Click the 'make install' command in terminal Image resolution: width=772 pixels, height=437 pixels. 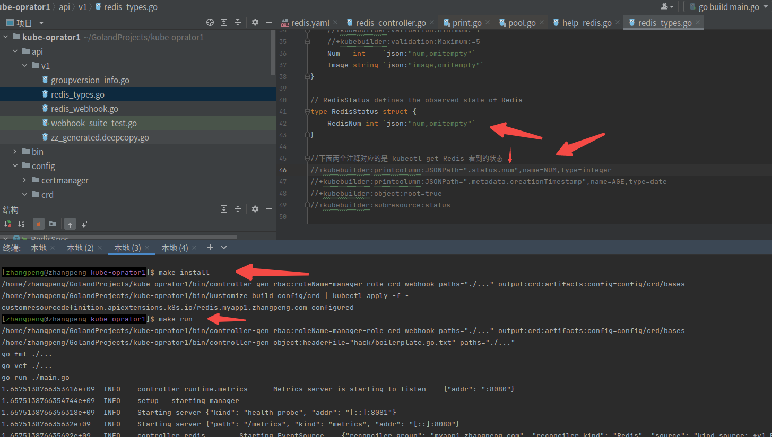tap(184, 273)
